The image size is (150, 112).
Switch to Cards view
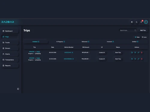pyautogui.click(x=144, y=37)
